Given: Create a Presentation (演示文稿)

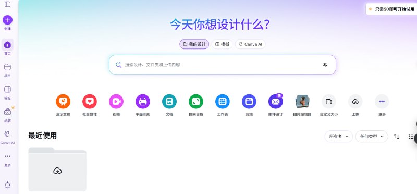Looking at the screenshot, I should pyautogui.click(x=63, y=102).
